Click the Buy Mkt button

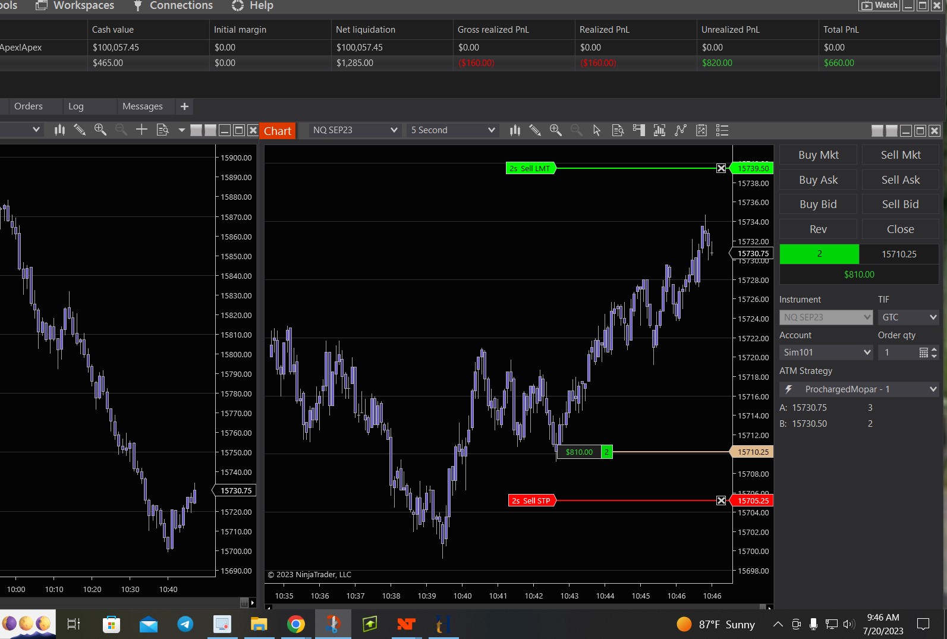click(818, 155)
